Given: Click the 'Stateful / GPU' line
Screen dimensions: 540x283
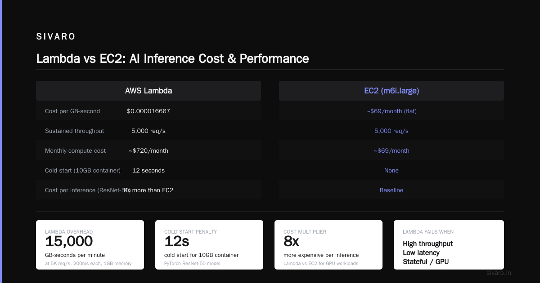Looking at the screenshot, I should coord(426,262).
